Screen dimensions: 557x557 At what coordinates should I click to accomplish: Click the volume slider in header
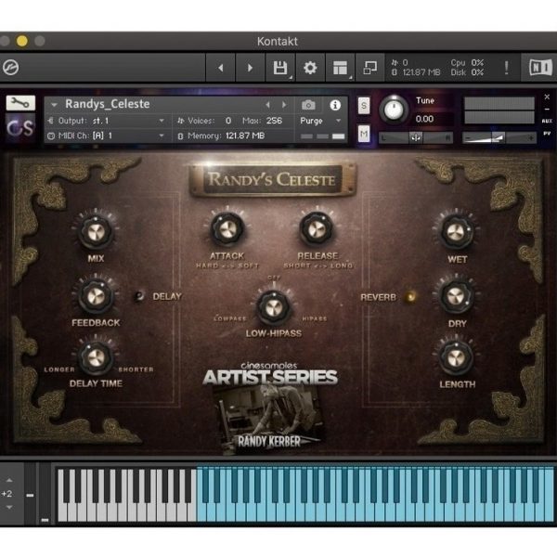pyautogui.click(x=499, y=137)
